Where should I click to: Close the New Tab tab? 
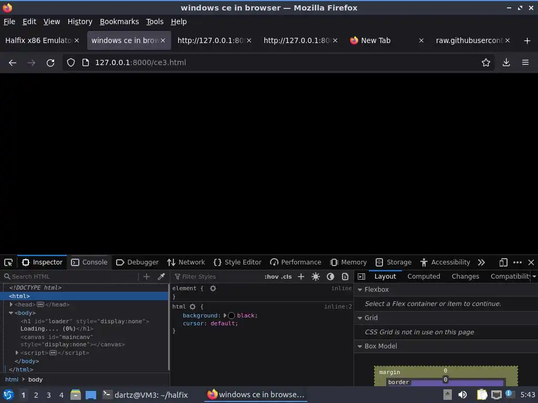[x=421, y=40]
